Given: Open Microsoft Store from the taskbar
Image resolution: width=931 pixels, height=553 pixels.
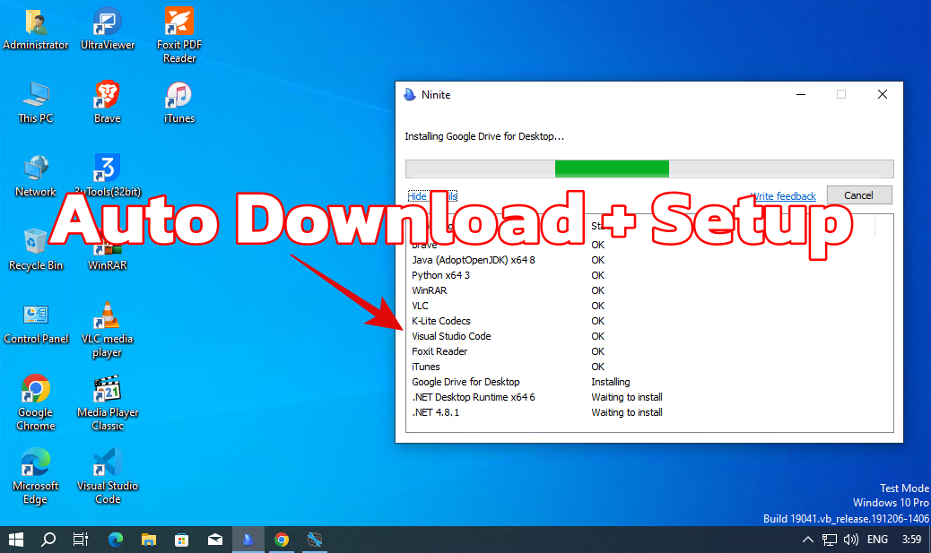Looking at the screenshot, I should (x=182, y=540).
